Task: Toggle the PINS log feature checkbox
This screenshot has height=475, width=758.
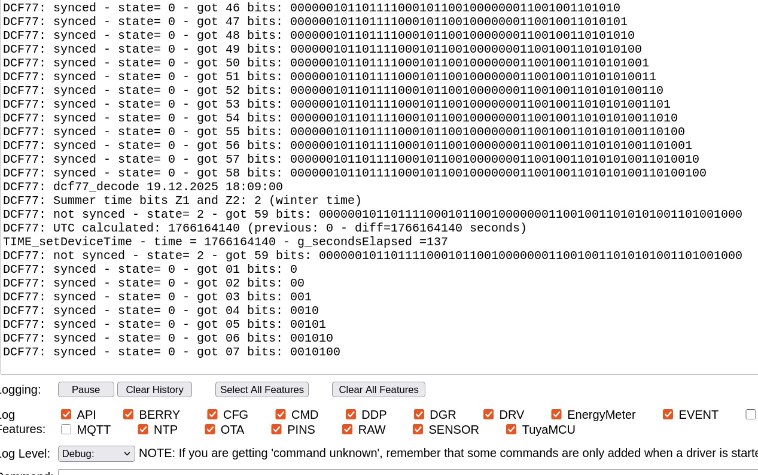Action: point(276,429)
